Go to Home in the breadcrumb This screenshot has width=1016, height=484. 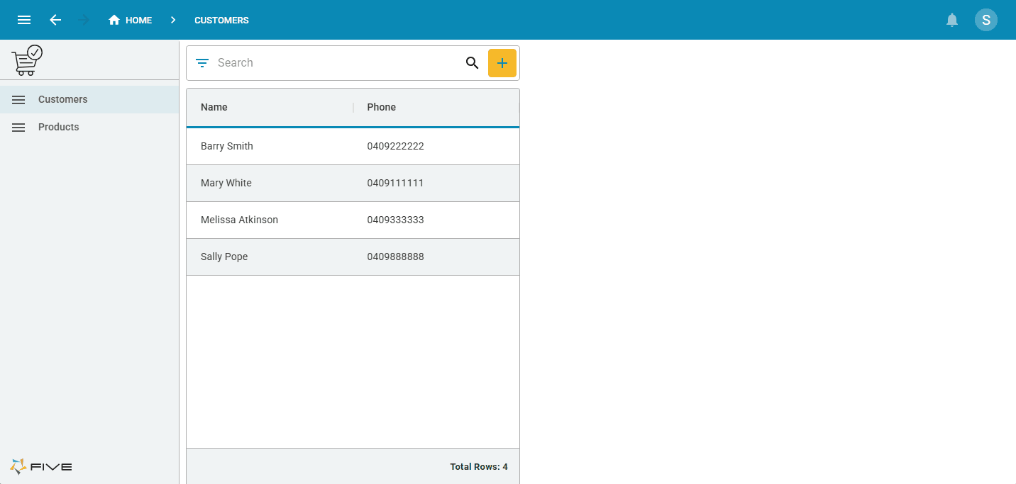[131, 20]
